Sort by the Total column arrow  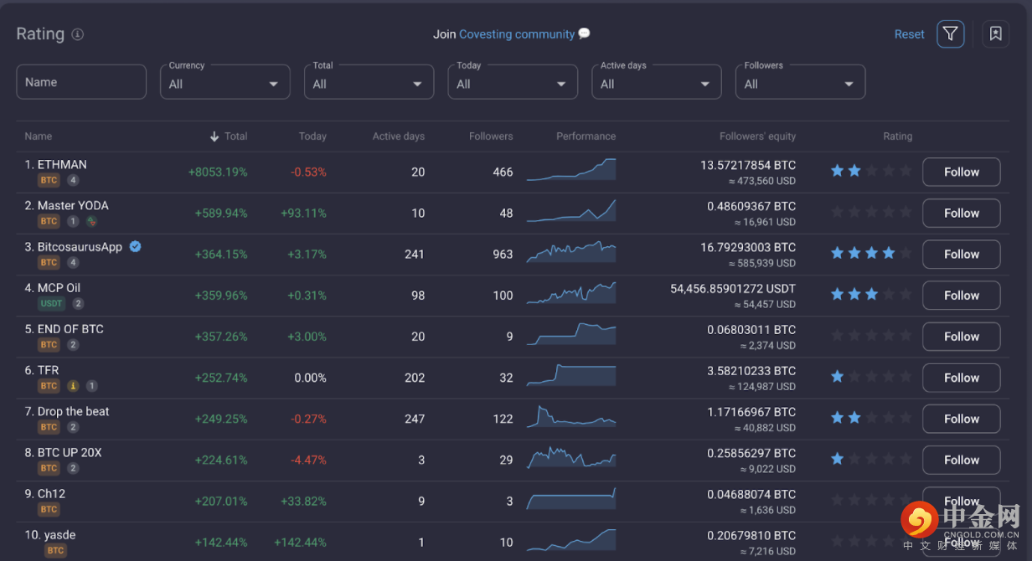[x=214, y=136]
